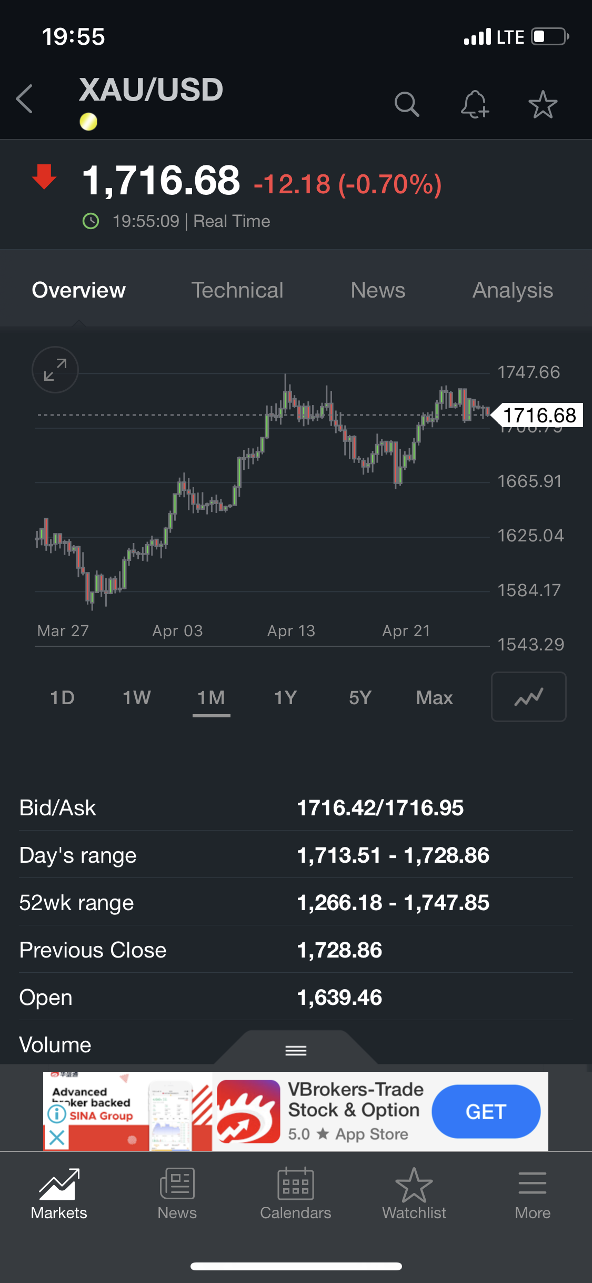This screenshot has width=592, height=1283.
Task: Switch chart type with line icon
Action: (528, 697)
